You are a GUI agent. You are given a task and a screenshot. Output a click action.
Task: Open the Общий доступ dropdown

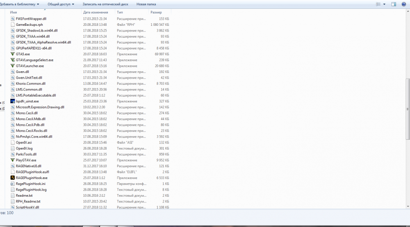click(x=61, y=4)
